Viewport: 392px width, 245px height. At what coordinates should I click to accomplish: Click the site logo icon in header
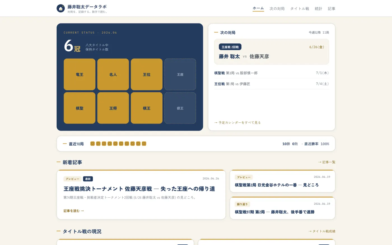click(x=60, y=8)
